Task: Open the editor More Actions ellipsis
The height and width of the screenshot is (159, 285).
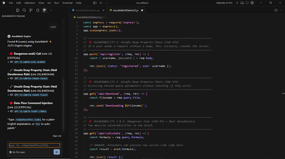Action: pyautogui.click(x=281, y=10)
